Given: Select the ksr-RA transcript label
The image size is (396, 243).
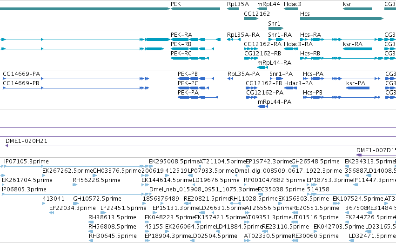Looking at the screenshot, I should (353, 44).
